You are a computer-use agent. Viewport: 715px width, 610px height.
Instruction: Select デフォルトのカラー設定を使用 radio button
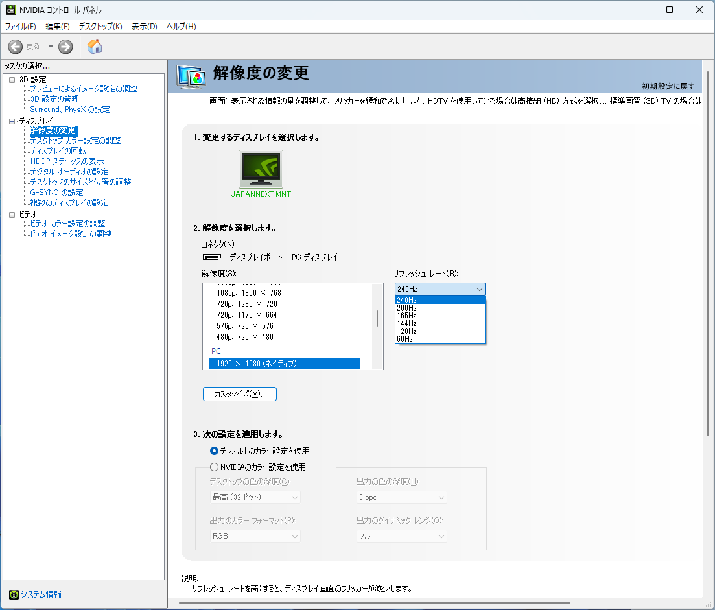214,451
